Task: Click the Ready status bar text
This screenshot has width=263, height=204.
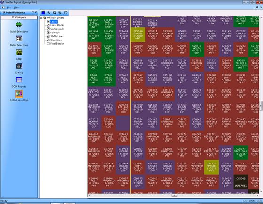Action: [4, 201]
